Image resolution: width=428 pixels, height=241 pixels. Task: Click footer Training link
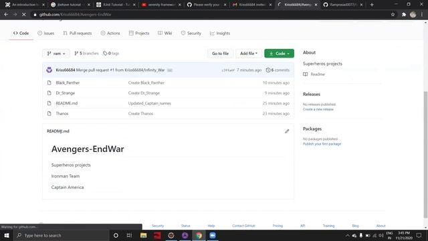pos(328,226)
